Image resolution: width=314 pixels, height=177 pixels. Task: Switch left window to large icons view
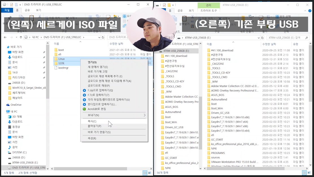click(150, 173)
